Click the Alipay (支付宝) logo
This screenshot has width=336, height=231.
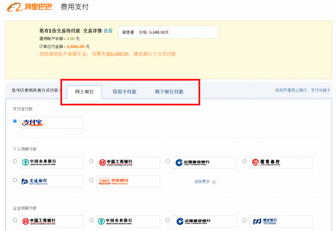point(52,122)
